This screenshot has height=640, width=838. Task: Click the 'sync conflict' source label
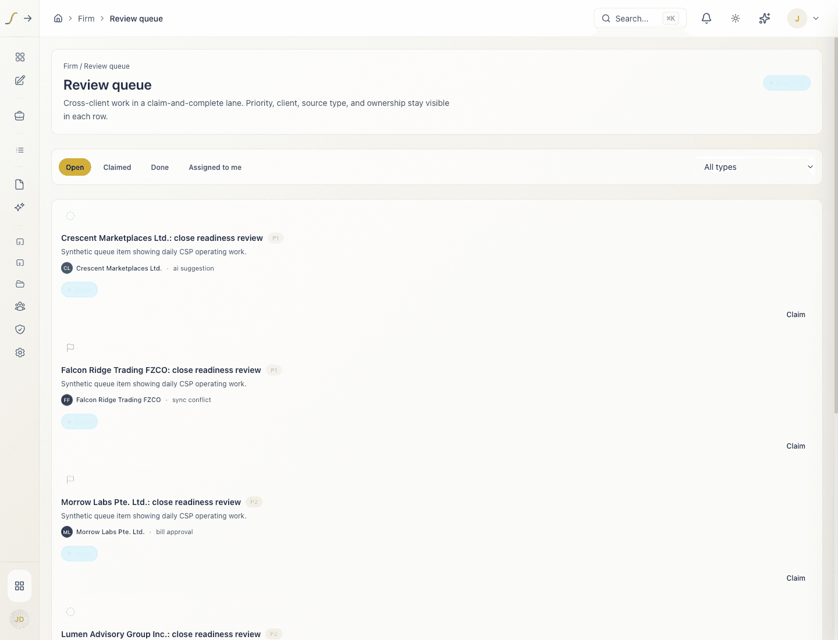(x=191, y=400)
